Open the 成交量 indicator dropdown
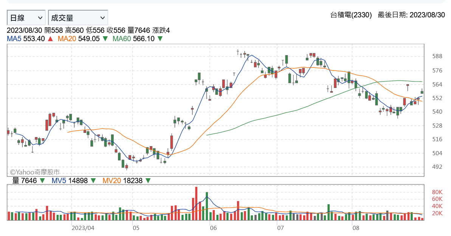This screenshot has height=236, width=451. [x=78, y=18]
